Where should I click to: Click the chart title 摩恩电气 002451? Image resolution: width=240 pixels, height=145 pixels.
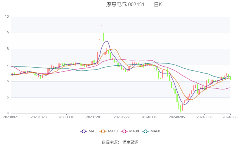[125, 4]
